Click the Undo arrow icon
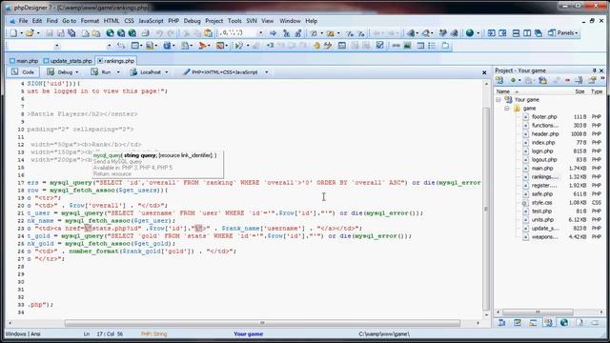 coord(159,33)
